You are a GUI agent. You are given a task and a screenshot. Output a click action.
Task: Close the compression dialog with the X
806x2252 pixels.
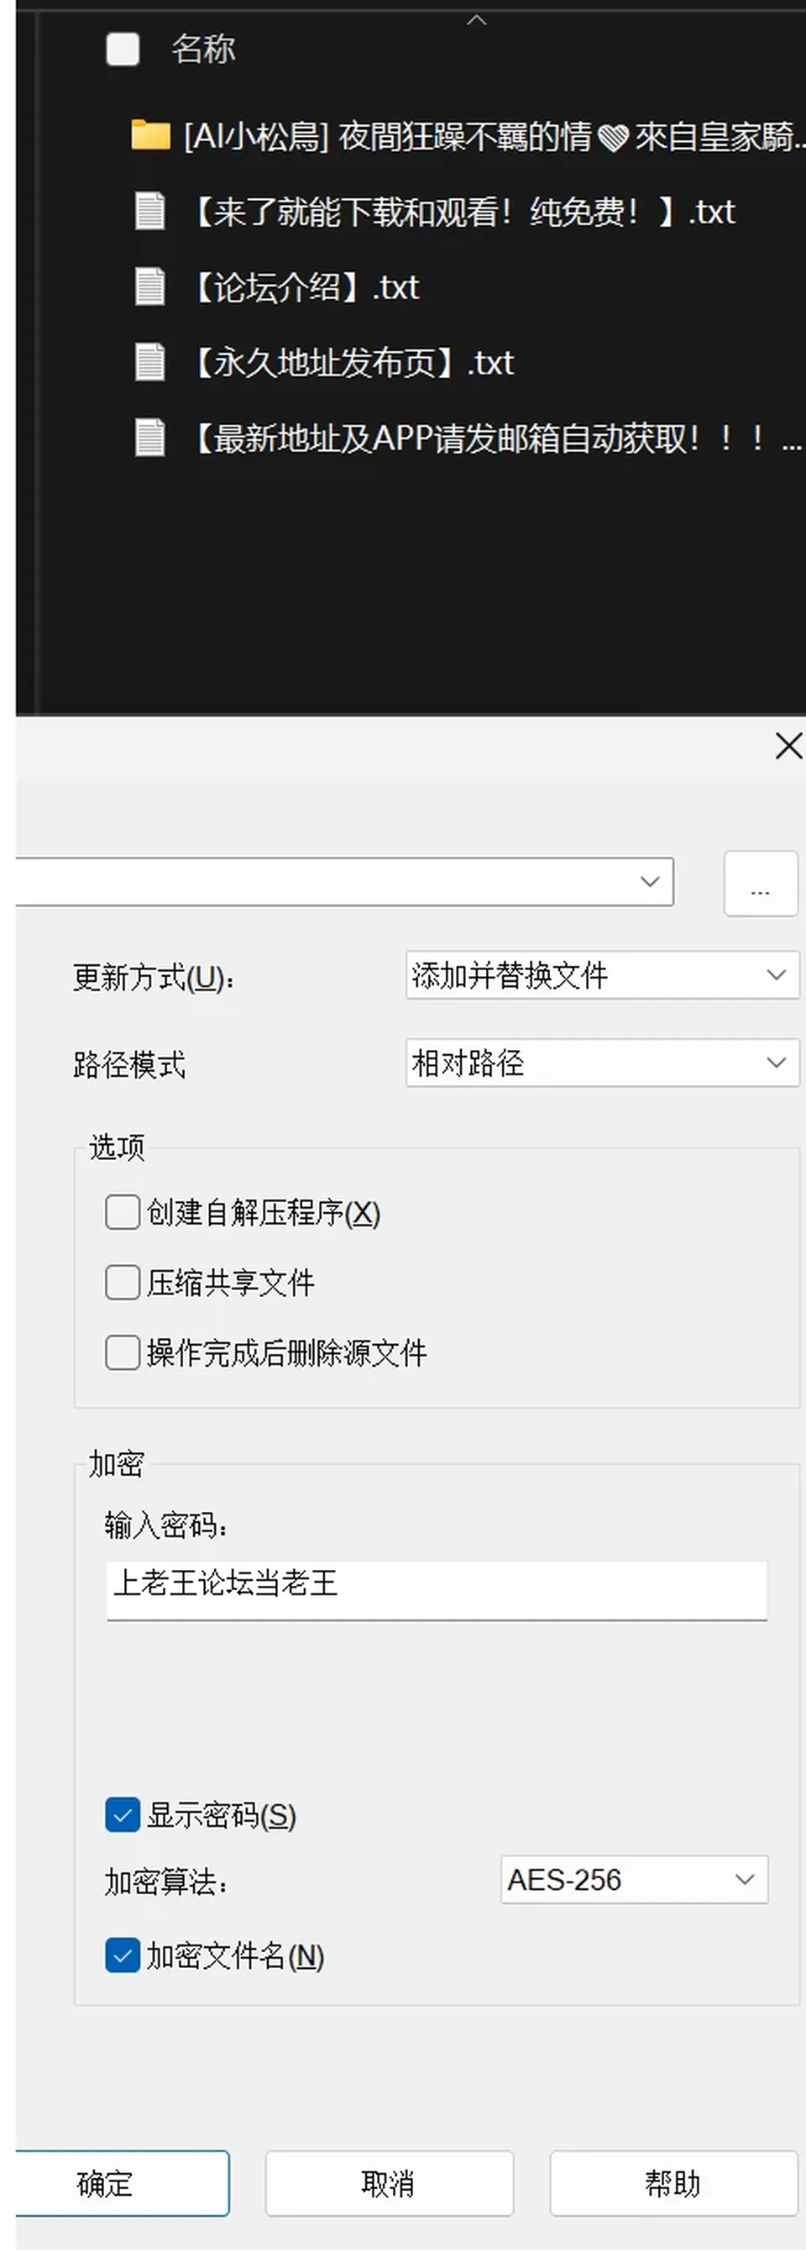[788, 746]
